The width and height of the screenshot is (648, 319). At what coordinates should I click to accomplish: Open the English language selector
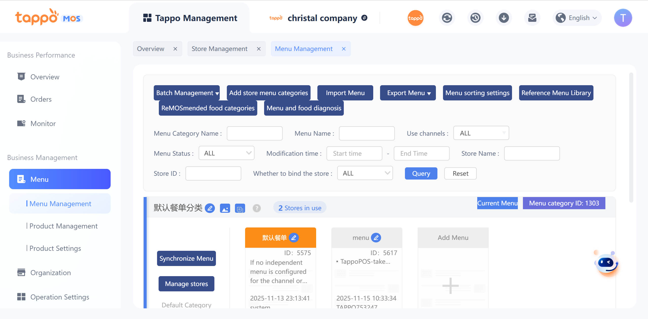pyautogui.click(x=577, y=18)
